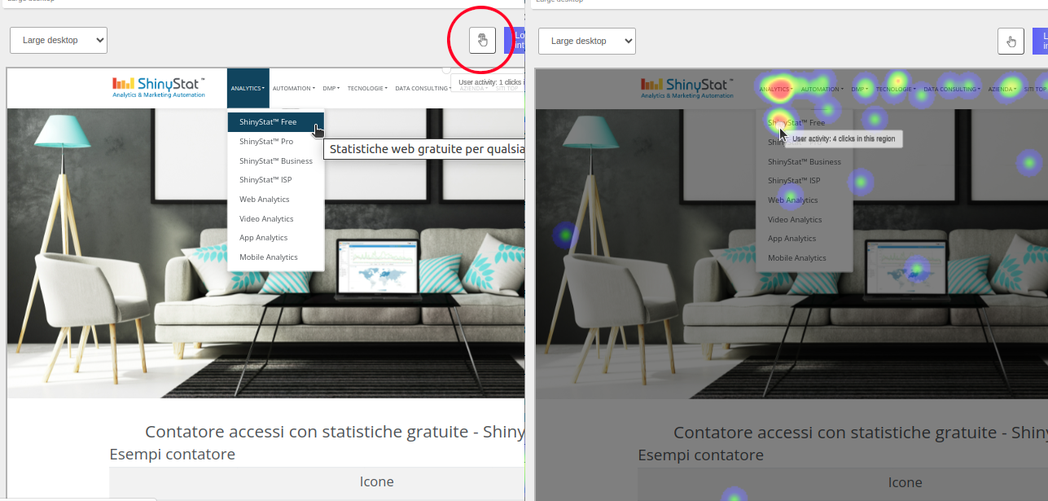Choose Video Analytics in the left panel menu

tap(266, 219)
